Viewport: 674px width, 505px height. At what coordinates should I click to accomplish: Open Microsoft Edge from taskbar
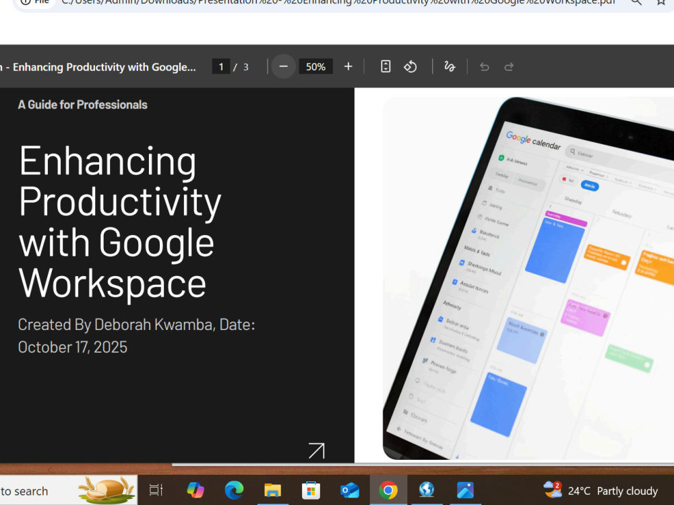(x=235, y=490)
